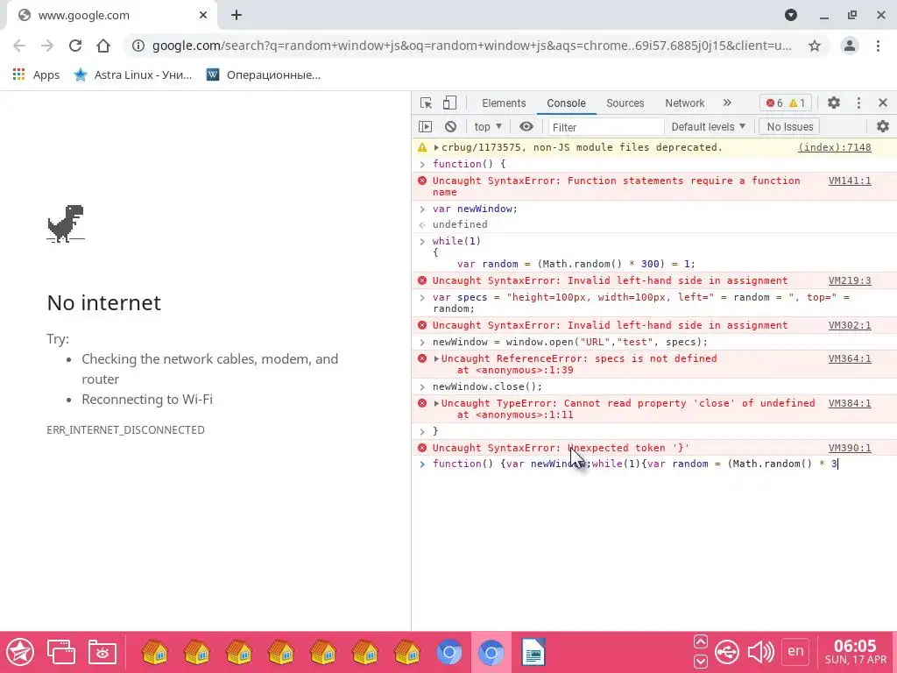Open a new browser tab
The height and width of the screenshot is (673, 897).
[x=237, y=16]
